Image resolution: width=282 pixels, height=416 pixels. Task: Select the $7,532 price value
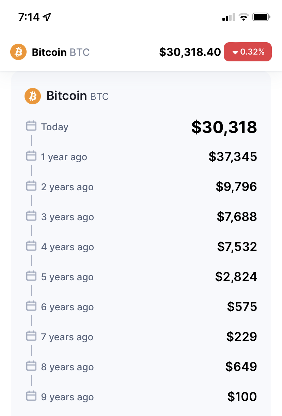coord(237,247)
